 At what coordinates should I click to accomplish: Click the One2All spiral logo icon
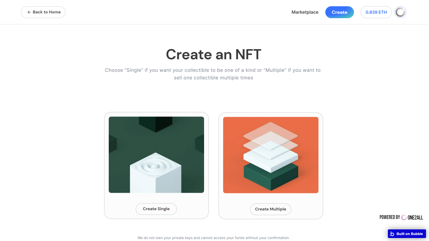[x=404, y=217]
